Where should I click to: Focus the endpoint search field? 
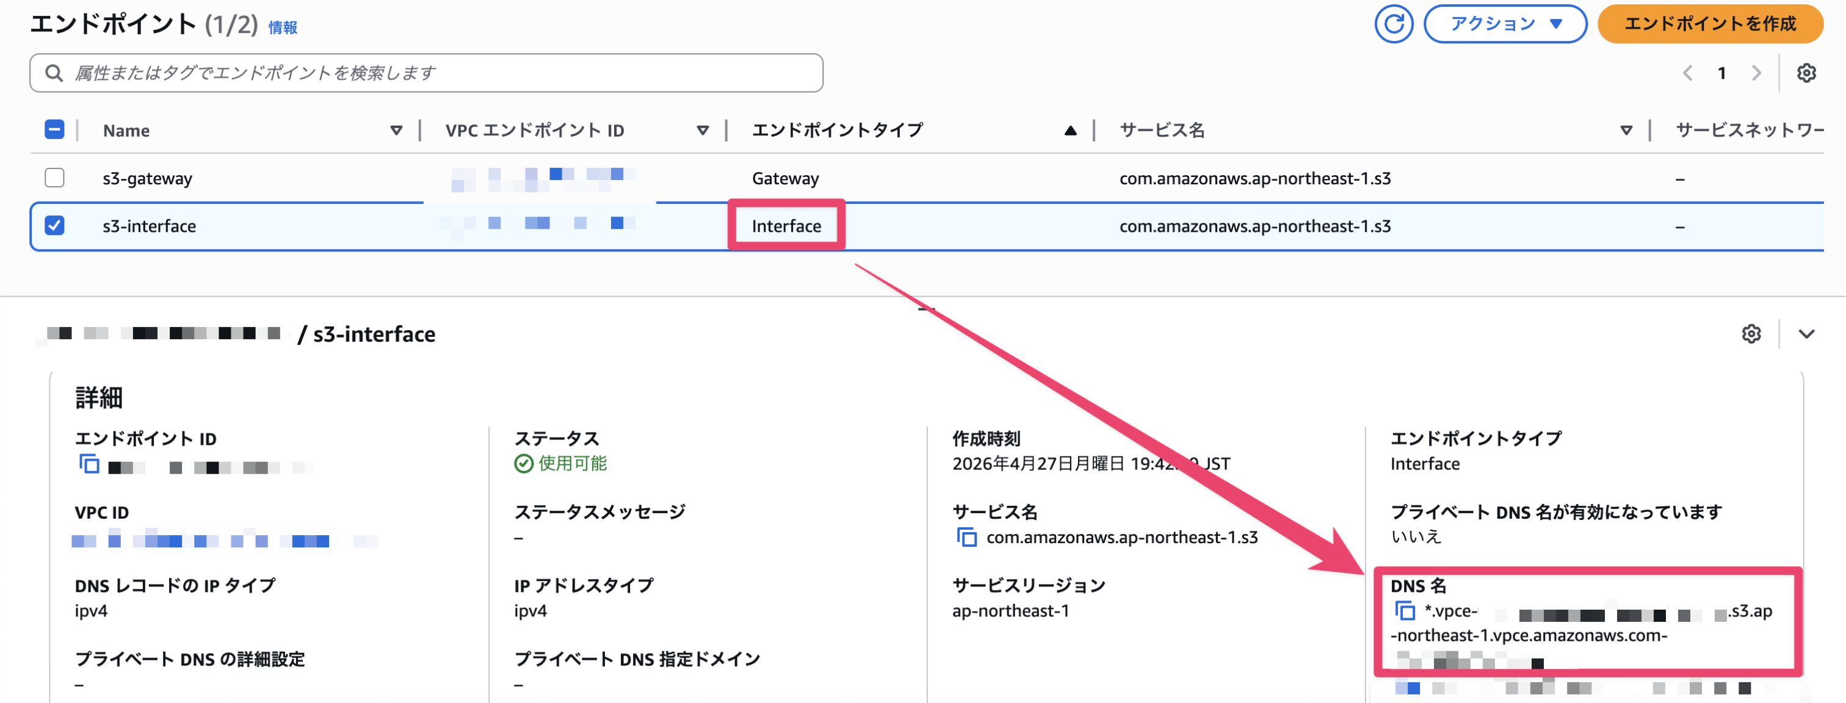[x=426, y=73]
